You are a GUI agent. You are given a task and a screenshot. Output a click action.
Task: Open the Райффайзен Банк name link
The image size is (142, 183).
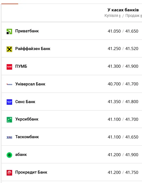click(33, 49)
